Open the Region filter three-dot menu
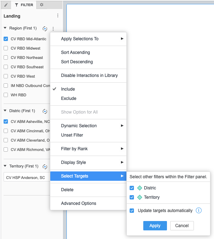 pyautogui.click(x=53, y=28)
